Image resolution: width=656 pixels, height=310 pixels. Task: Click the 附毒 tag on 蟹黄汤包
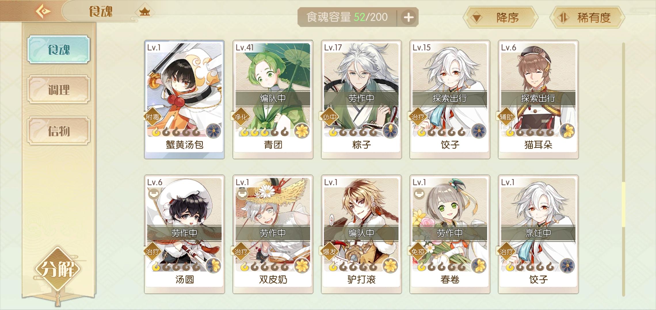point(152,117)
